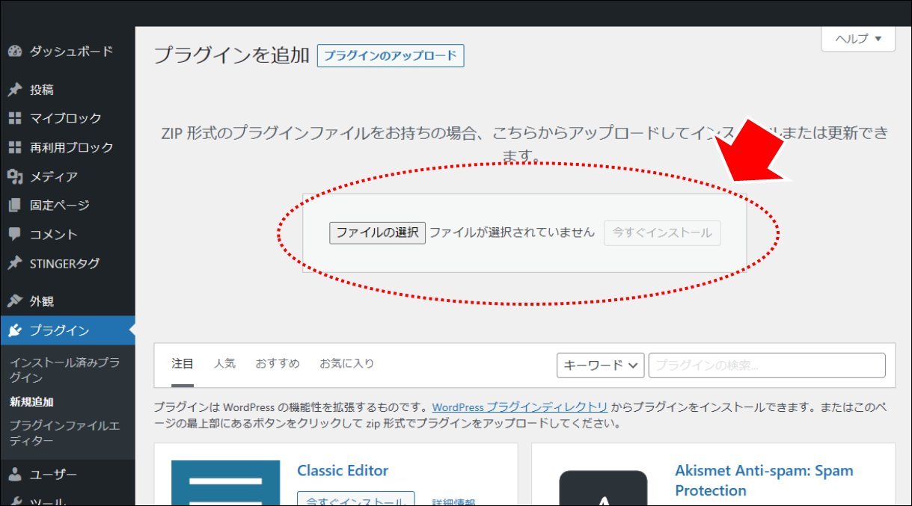Switch to the 人気 tab

pos(224,364)
